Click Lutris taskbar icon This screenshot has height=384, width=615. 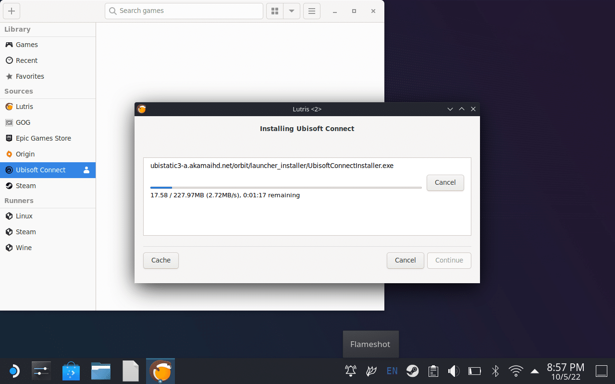pos(160,371)
